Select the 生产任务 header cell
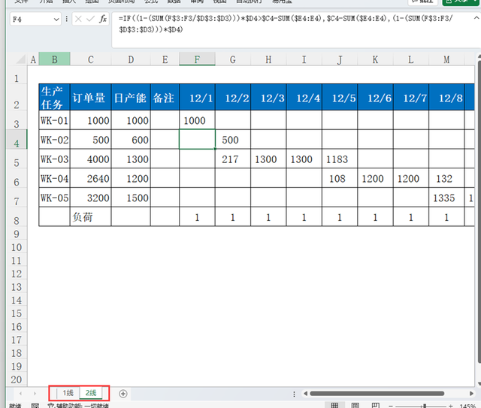Image resolution: width=481 pixels, height=408 pixels. (x=54, y=97)
